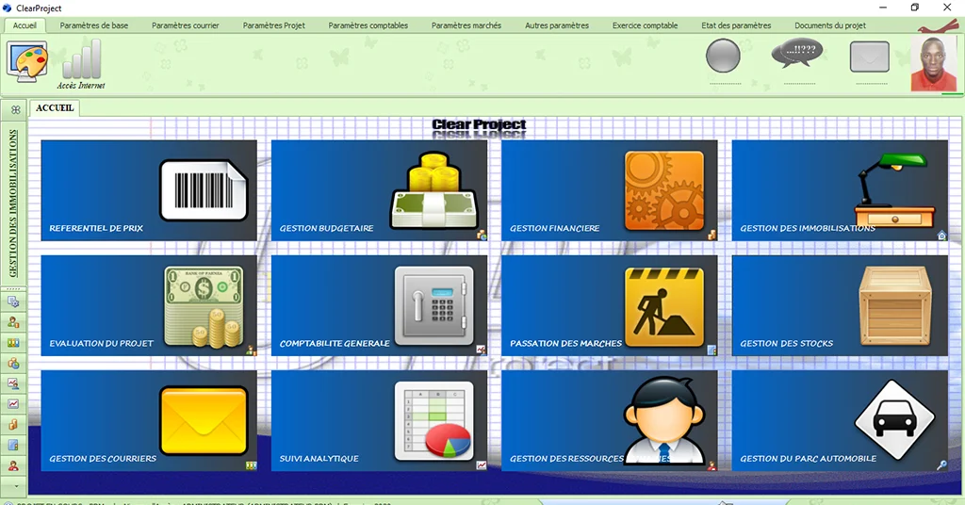The image size is (965, 505).
Task: Click the sidebar person-with-coins icon
Action: (x=13, y=321)
